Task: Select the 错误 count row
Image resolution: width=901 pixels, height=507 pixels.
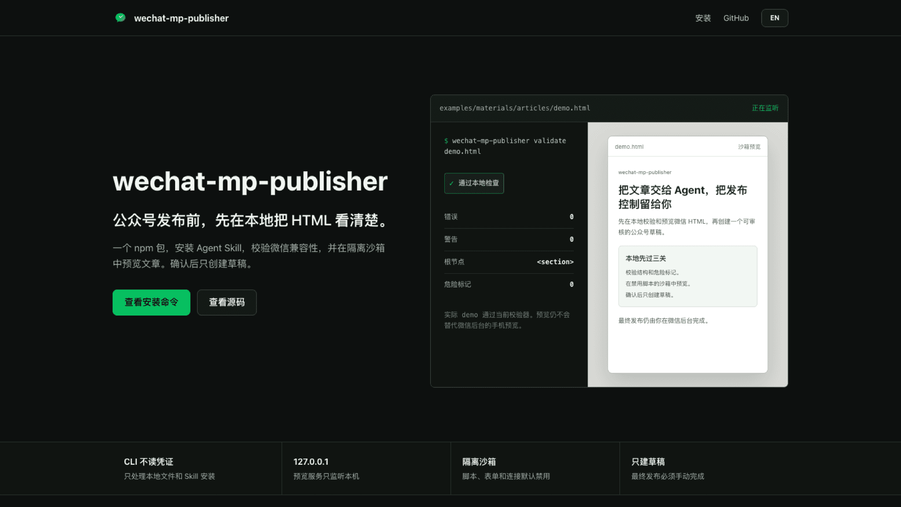Action: [x=509, y=217]
